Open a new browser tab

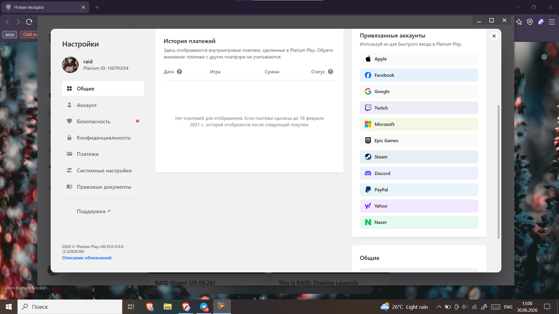[97, 7]
